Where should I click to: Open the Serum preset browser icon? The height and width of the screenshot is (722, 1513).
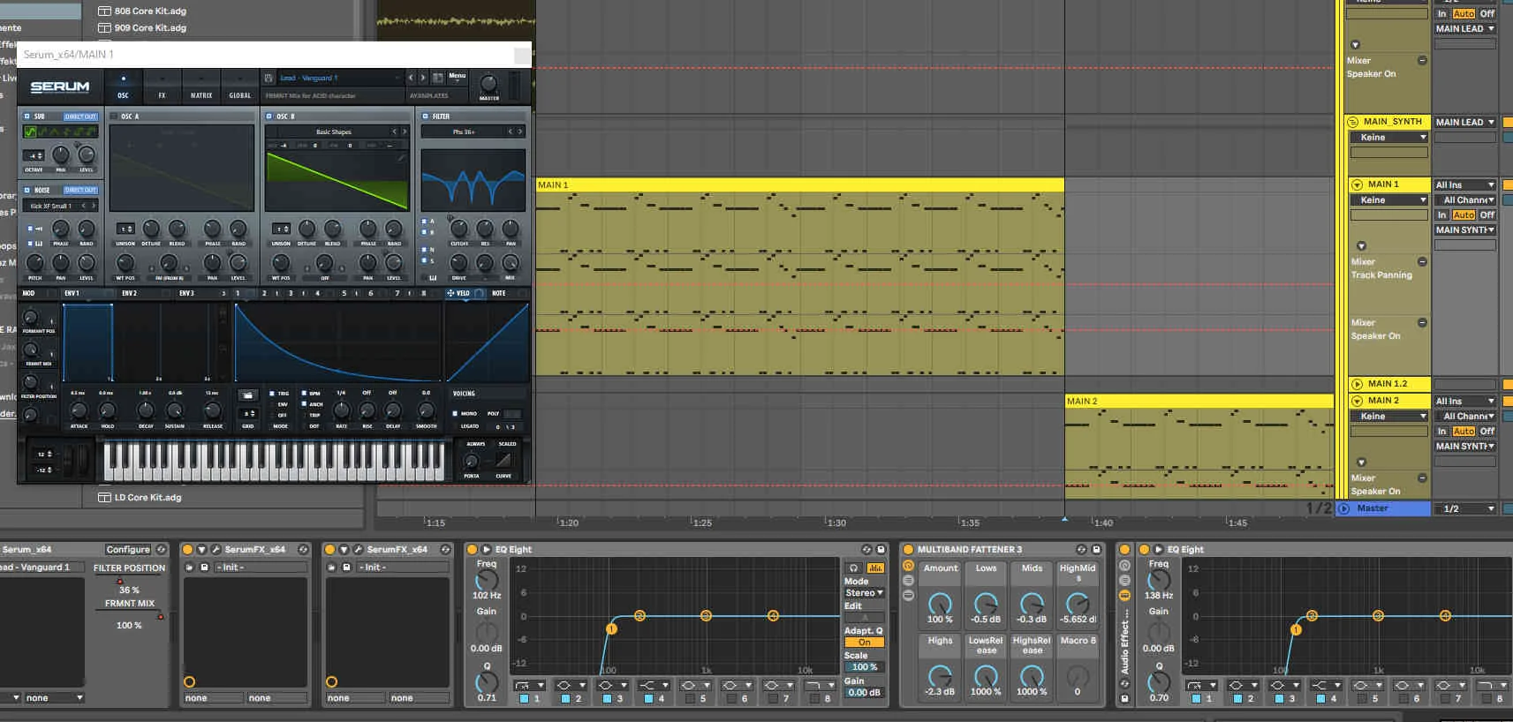point(438,78)
